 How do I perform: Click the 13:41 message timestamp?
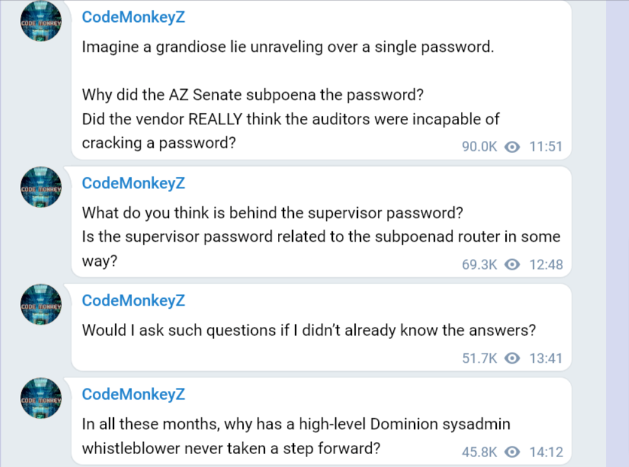pyautogui.click(x=545, y=358)
